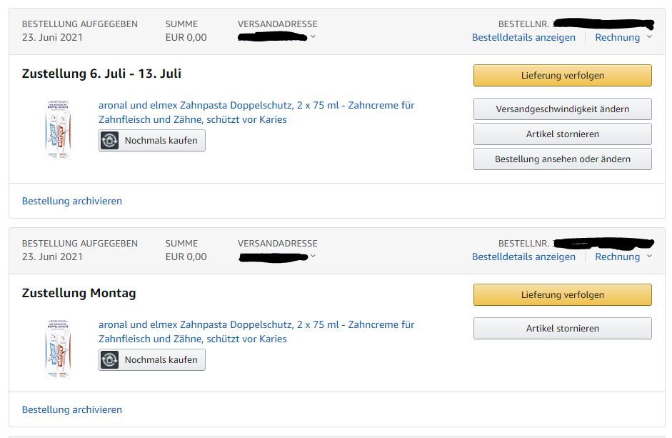Open Bestelldetails anzeigen for second order

(523, 257)
